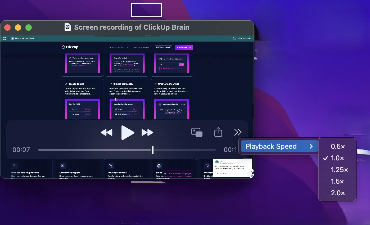The height and width of the screenshot is (225, 370).
Task: Click the play icon in transcript thumbnail
Action: [160, 104]
